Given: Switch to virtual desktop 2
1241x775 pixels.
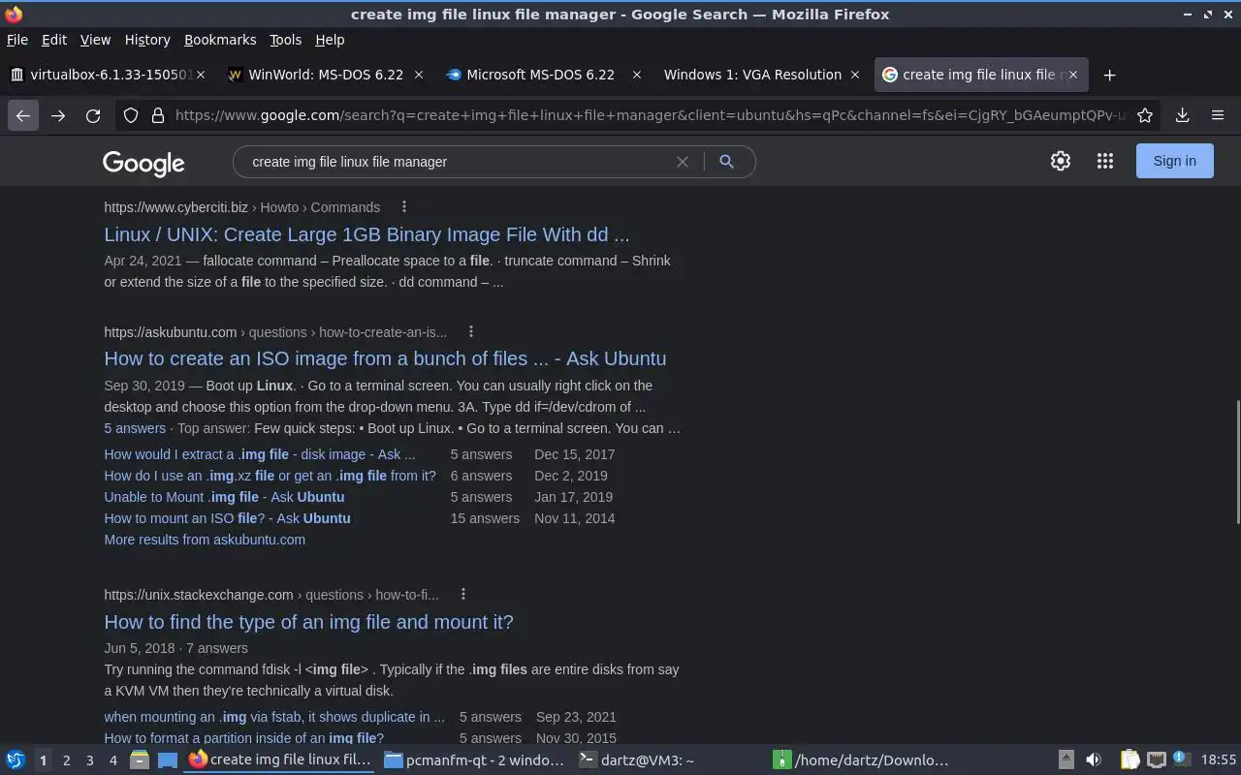Looking at the screenshot, I should (66, 760).
